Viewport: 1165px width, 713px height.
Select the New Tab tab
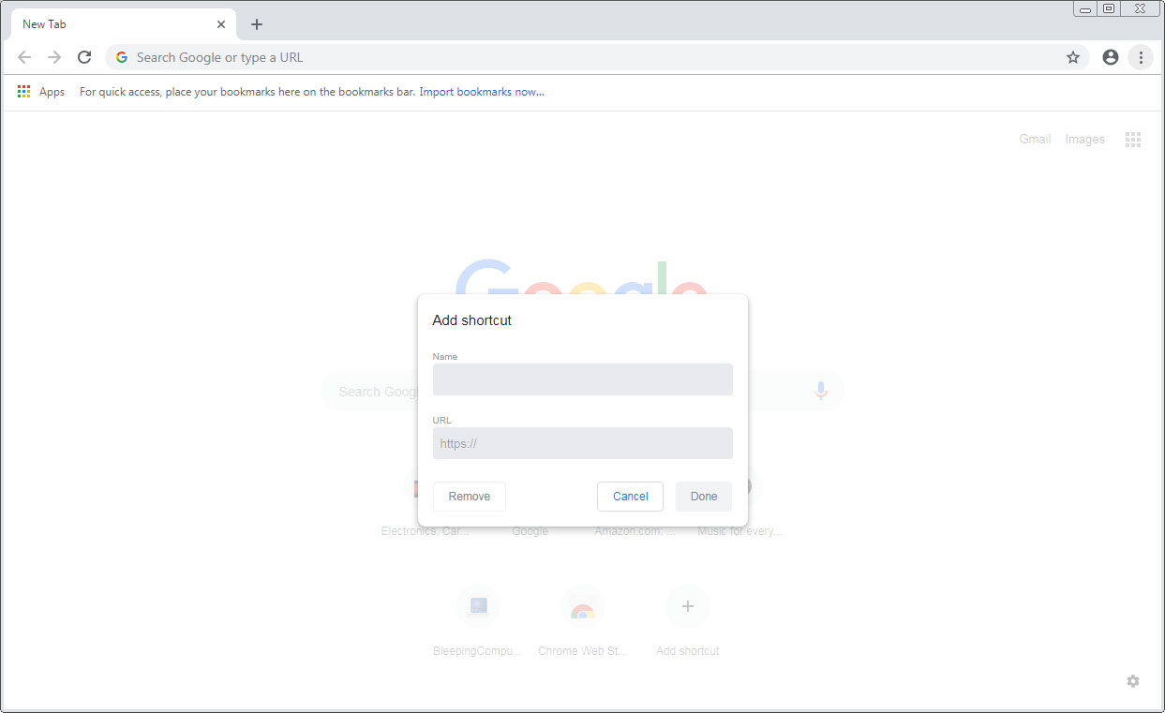(122, 24)
